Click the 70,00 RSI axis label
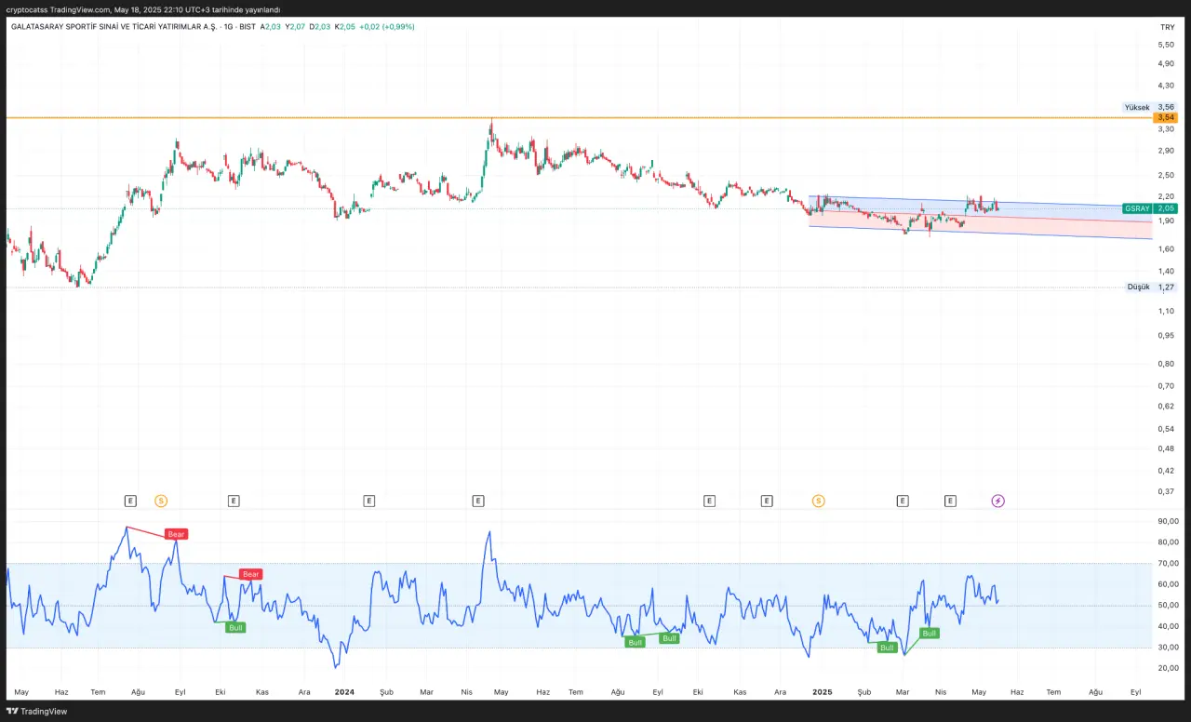Screen dimensions: 1191x722 pos(1168,563)
